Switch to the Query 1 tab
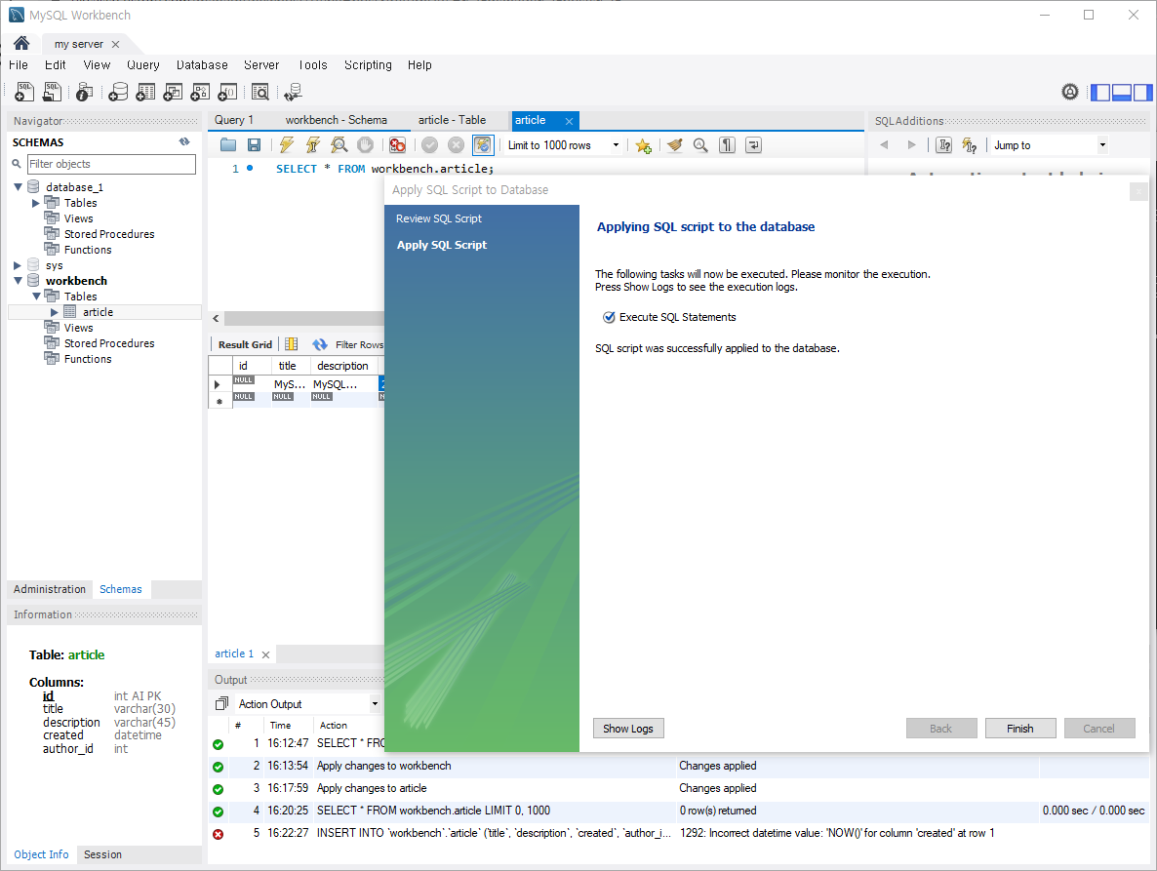The height and width of the screenshot is (871, 1157). click(x=234, y=120)
